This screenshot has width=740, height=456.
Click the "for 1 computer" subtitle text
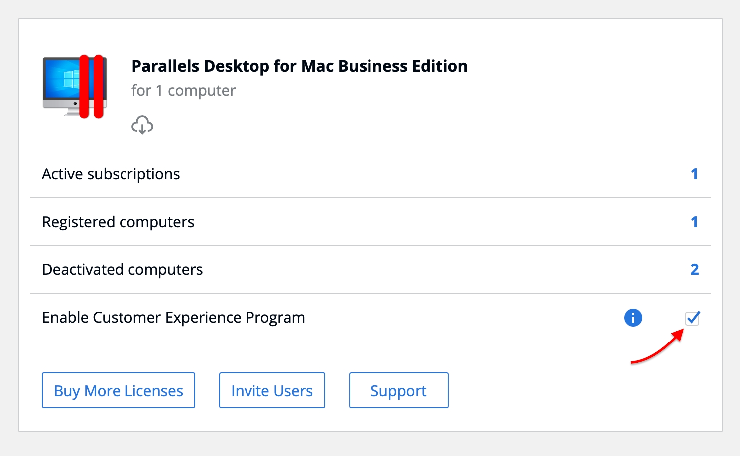coord(183,91)
